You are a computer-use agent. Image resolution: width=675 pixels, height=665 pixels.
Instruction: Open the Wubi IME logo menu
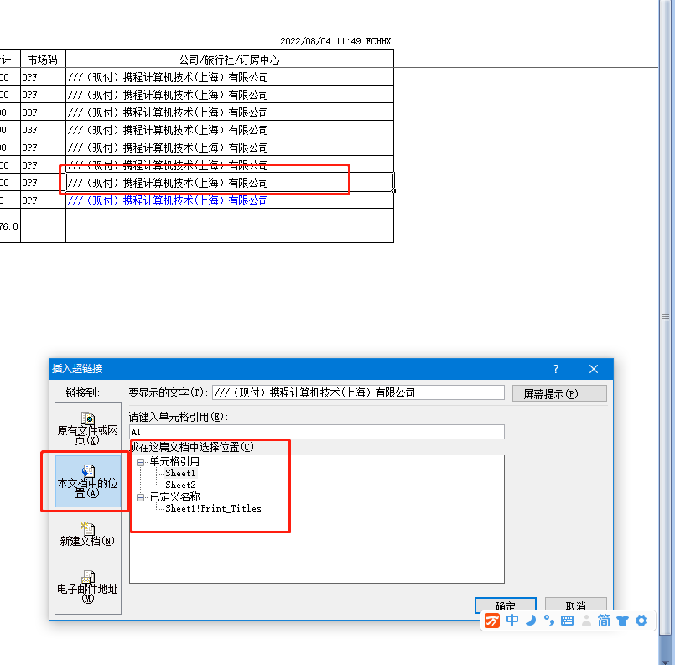coord(492,621)
